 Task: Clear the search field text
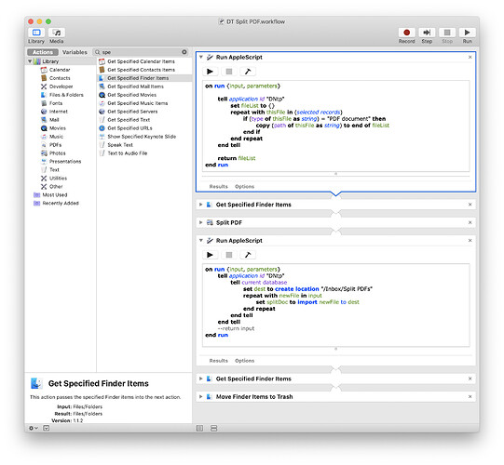(x=184, y=52)
